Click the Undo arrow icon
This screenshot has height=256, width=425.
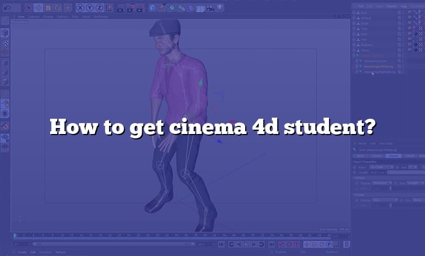7,8
